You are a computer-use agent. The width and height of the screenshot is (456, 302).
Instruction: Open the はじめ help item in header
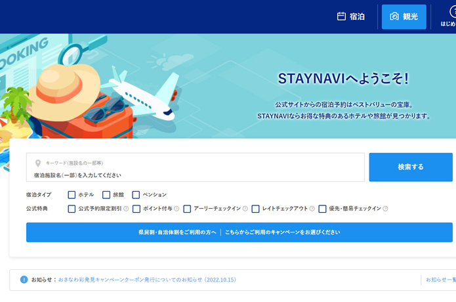448,16
